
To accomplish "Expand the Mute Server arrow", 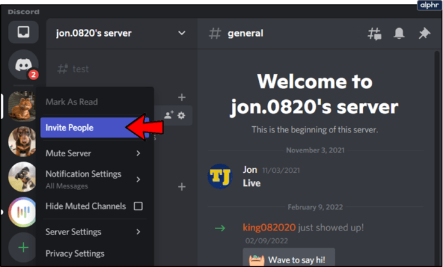I will [x=138, y=153].
